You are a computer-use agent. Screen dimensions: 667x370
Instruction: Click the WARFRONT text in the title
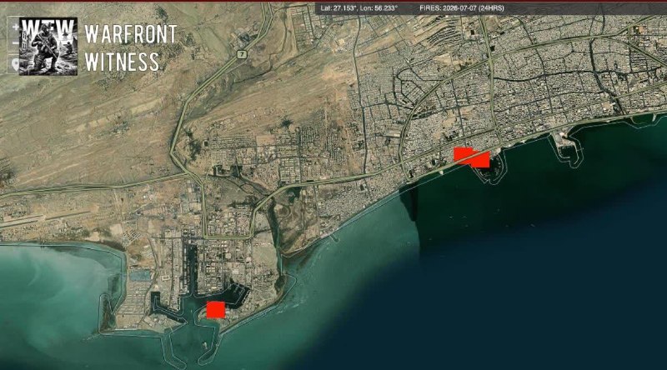pos(131,33)
